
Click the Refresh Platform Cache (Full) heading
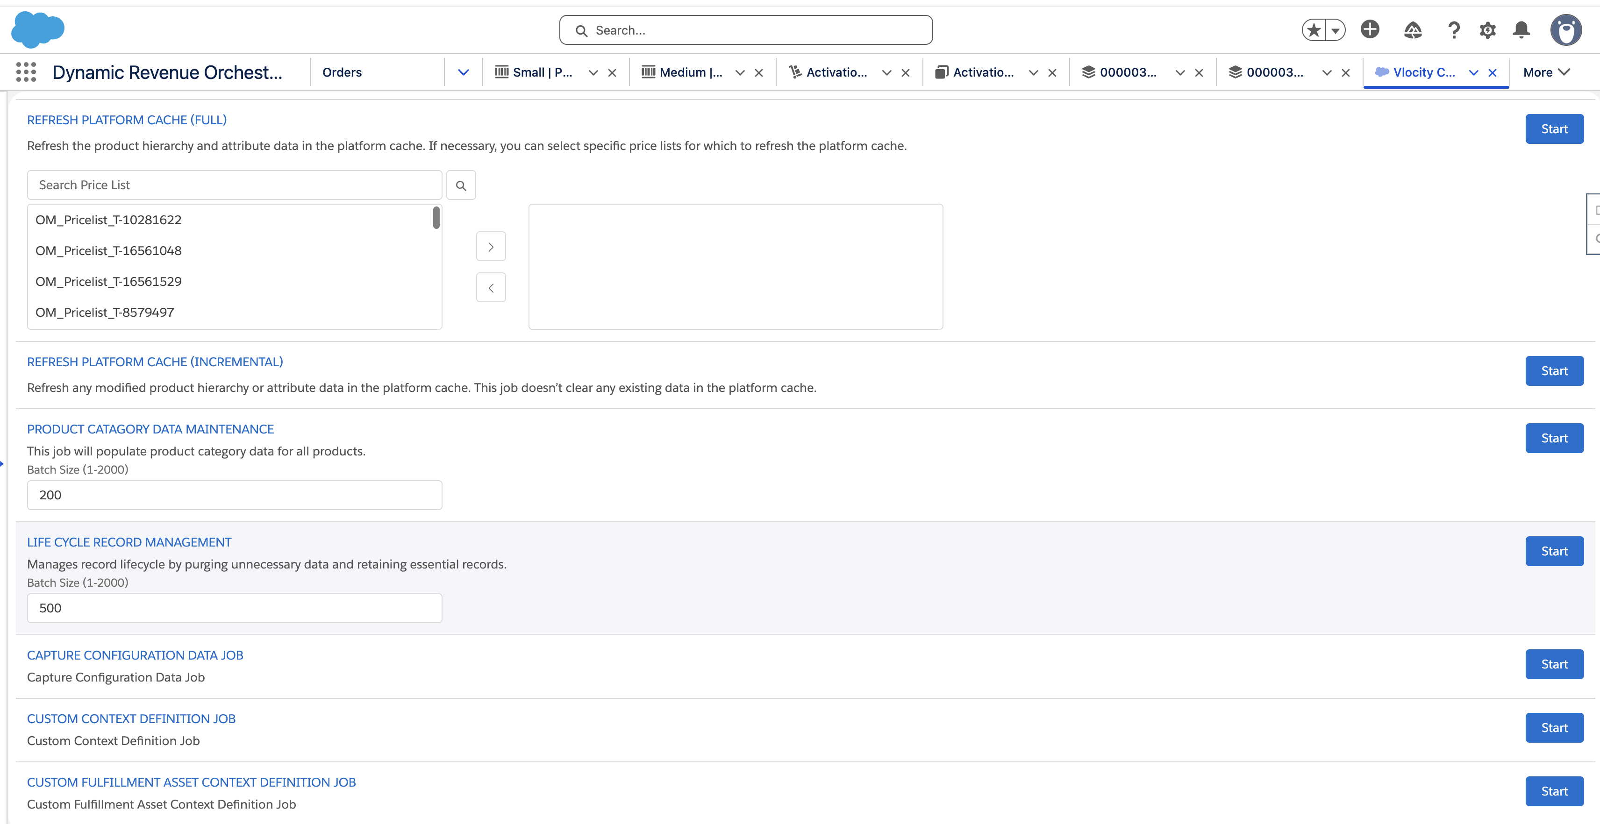127,120
